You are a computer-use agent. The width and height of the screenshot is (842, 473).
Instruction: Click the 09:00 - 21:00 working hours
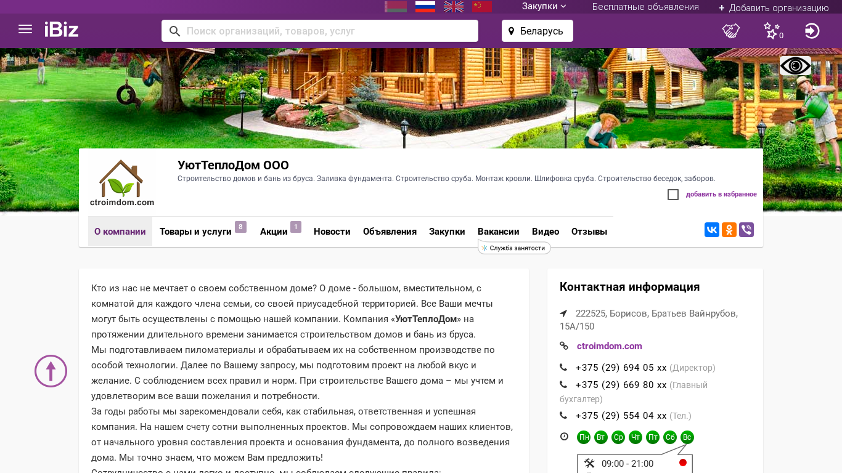coord(627,464)
